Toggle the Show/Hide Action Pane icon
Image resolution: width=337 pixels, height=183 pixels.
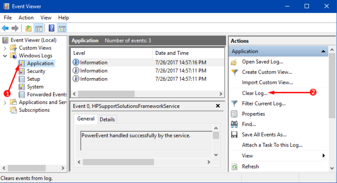62,28
